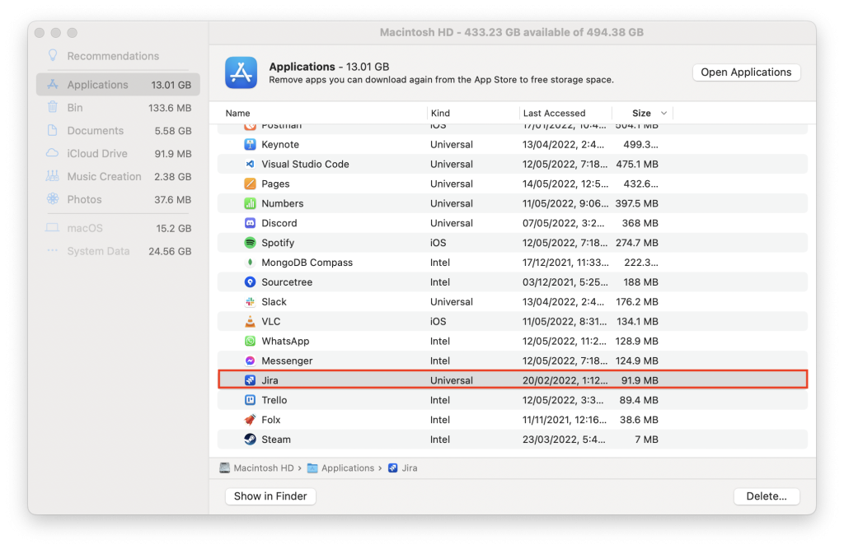The height and width of the screenshot is (549, 844).
Task: Select the Numbers row name
Action: [x=282, y=203]
